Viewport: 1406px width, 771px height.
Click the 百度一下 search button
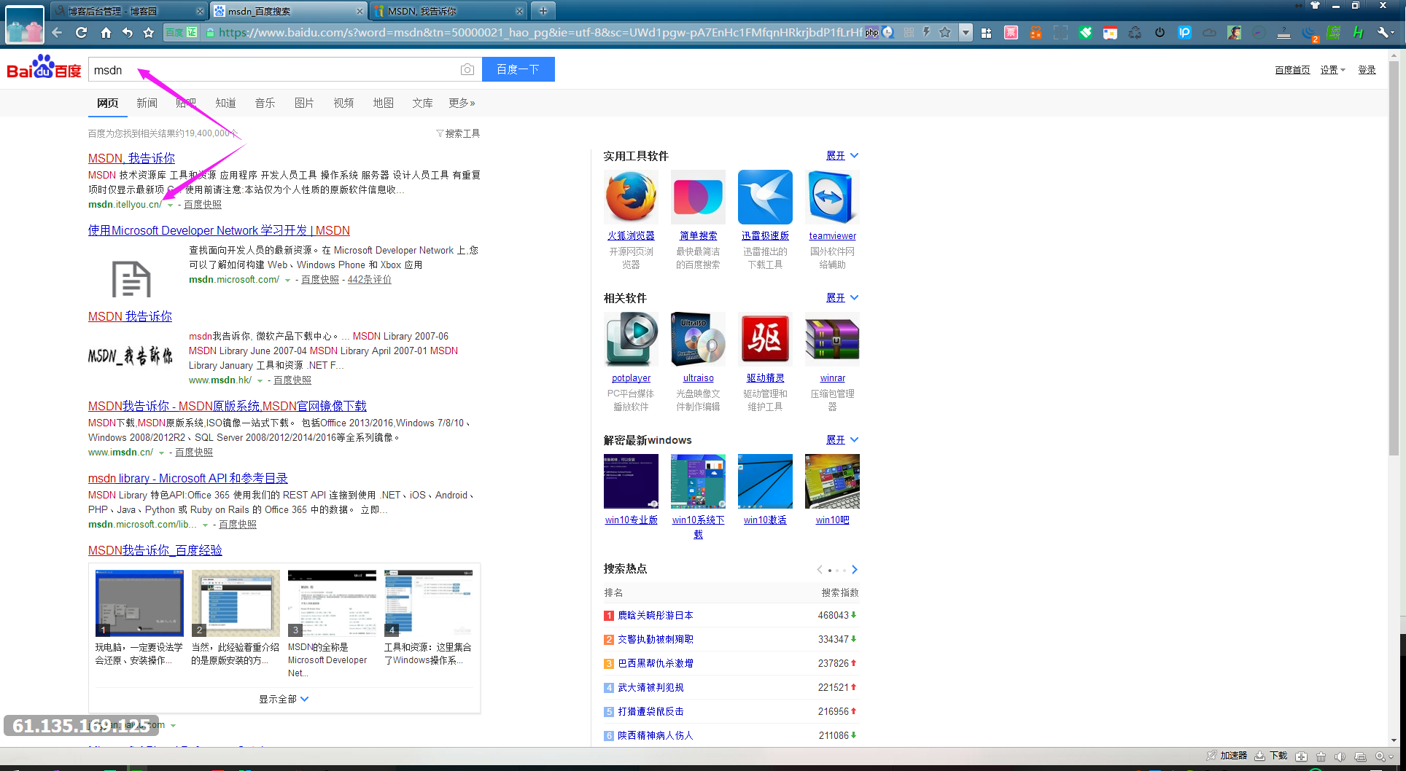pos(518,69)
